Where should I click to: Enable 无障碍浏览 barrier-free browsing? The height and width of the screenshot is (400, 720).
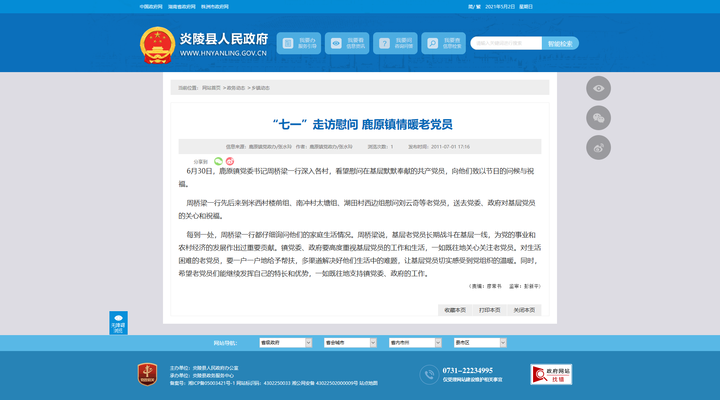pos(119,323)
